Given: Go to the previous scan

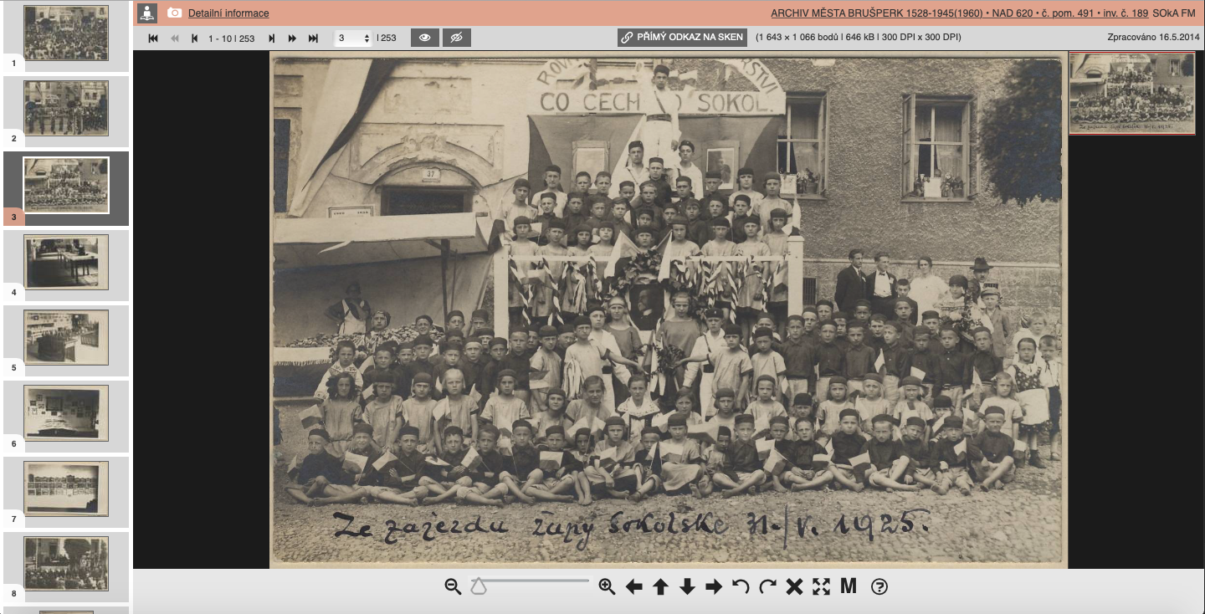Looking at the screenshot, I should [x=195, y=38].
